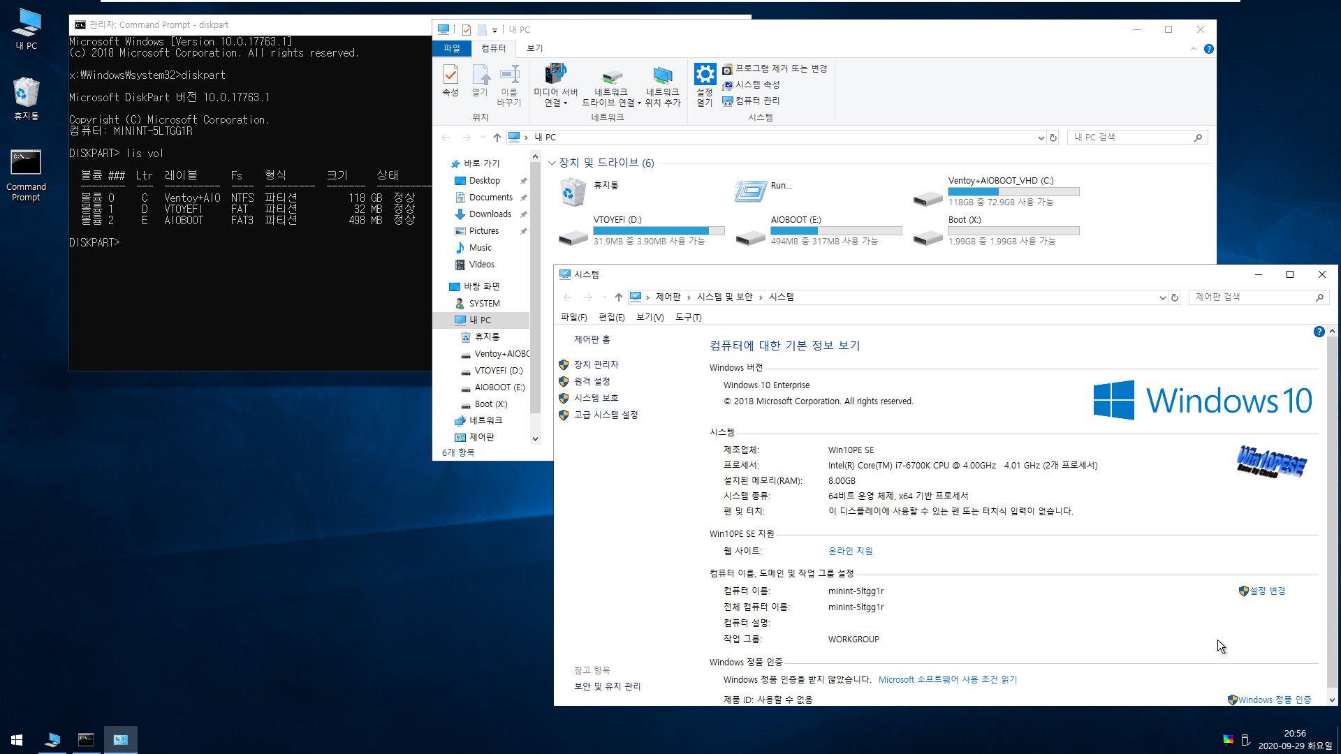Open 파일(F) menu in 시스템 window
The height and width of the screenshot is (754, 1341).
(573, 317)
